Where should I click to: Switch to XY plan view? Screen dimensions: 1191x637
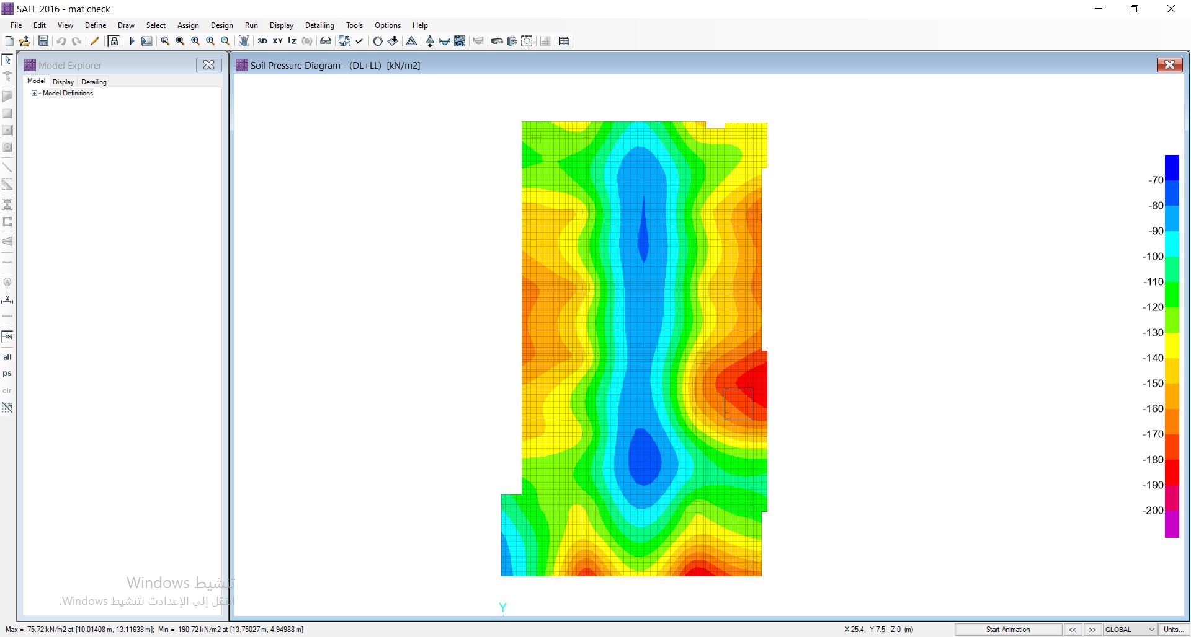tap(277, 41)
